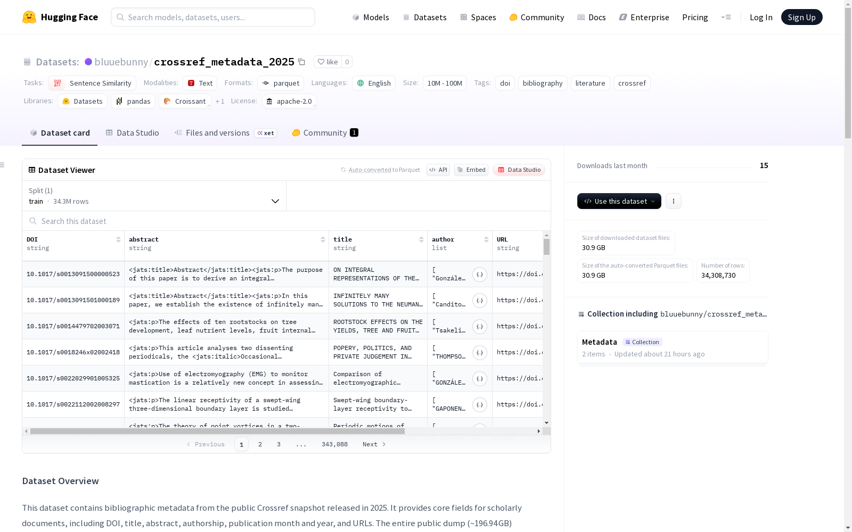Select the literature tag

(590, 83)
